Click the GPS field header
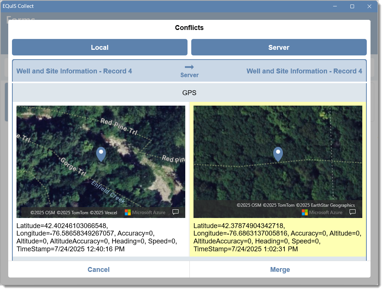 coord(189,93)
